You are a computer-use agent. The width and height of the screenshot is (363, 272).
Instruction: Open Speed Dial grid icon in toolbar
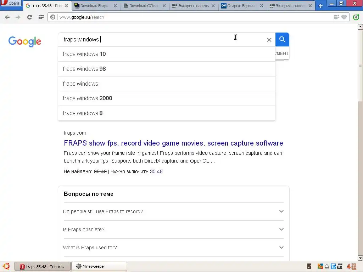[41, 17]
